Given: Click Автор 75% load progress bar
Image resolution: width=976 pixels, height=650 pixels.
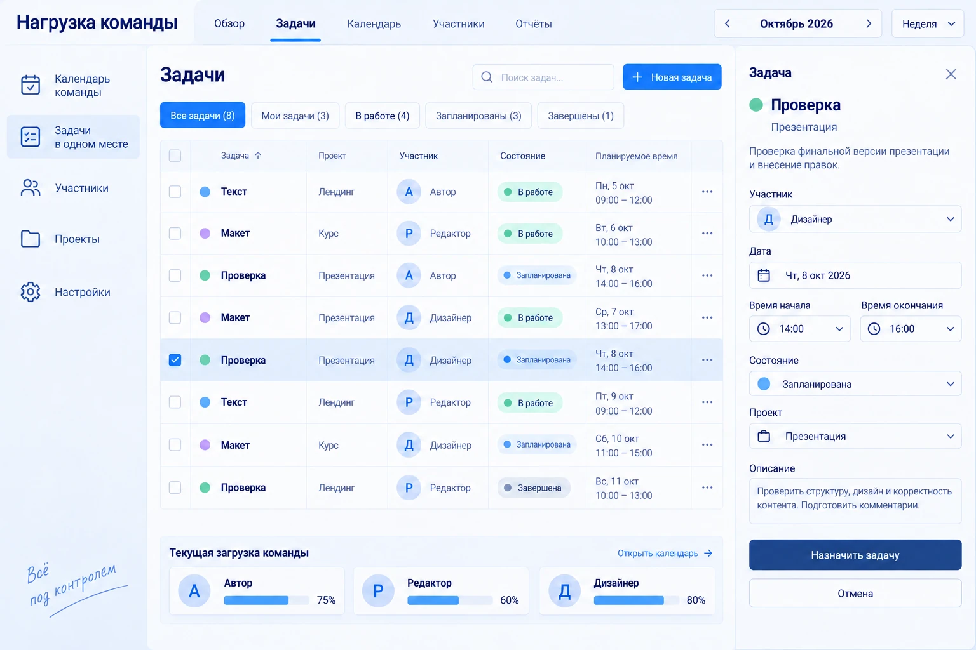Looking at the screenshot, I should 267,600.
